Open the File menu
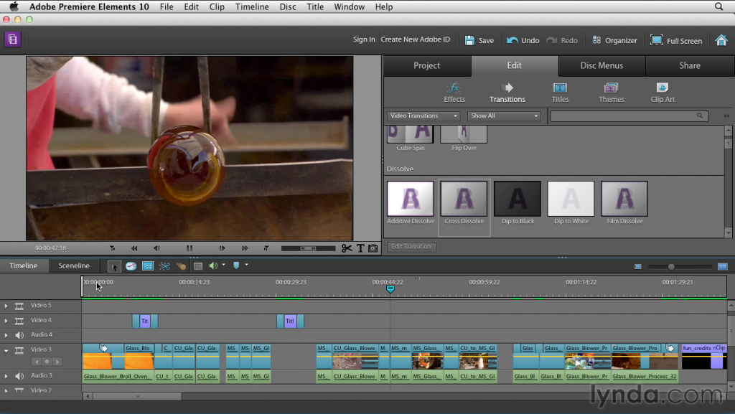The height and width of the screenshot is (414, 735). click(167, 6)
